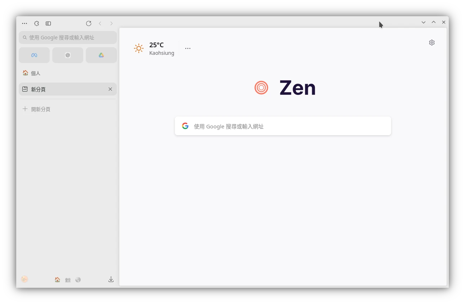Image resolution: width=465 pixels, height=304 pixels.
Task: Open the pinned ChatGPT essential tab
Action: click(68, 55)
